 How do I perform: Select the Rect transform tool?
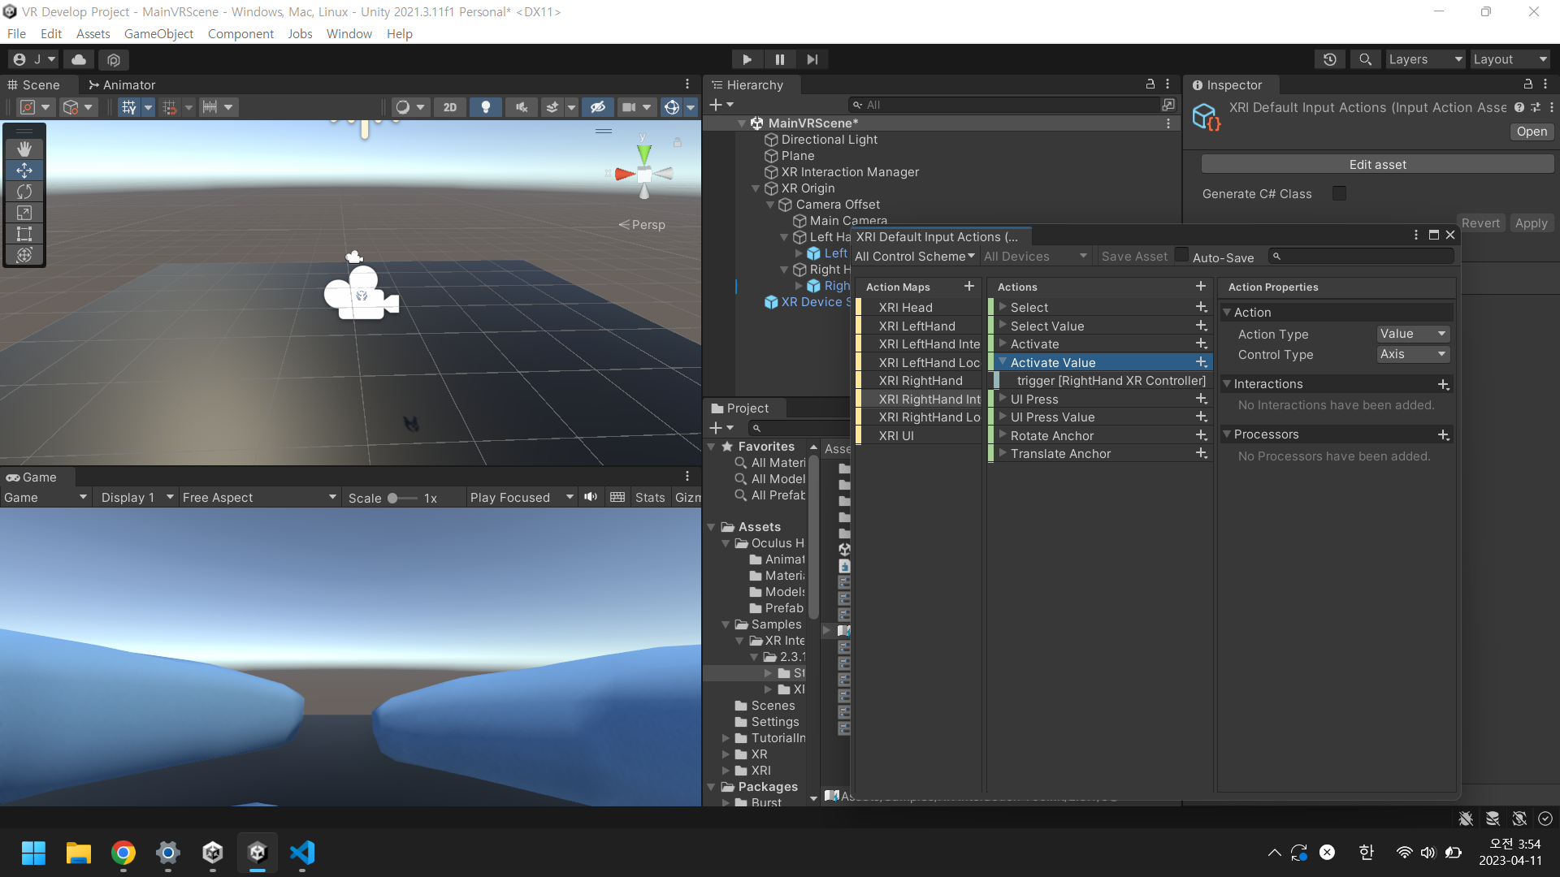click(24, 233)
